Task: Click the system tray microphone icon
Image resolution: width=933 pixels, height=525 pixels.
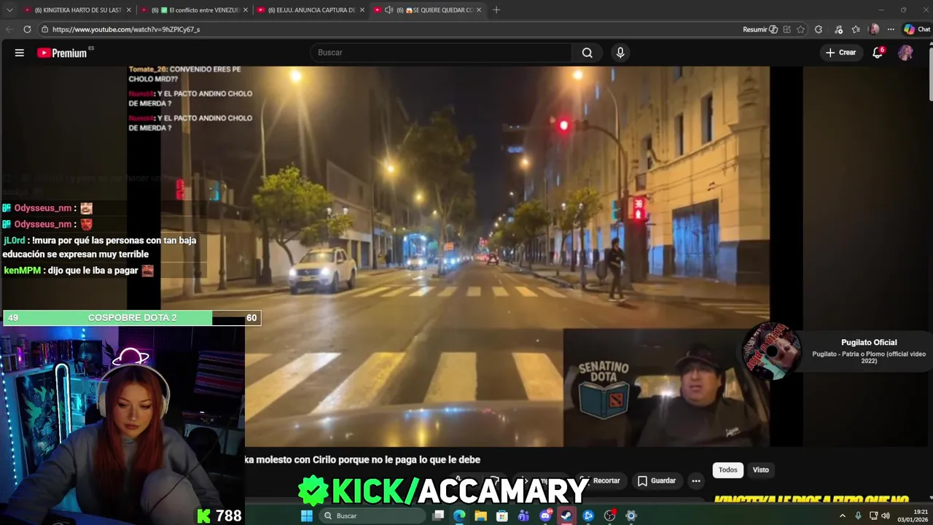Action: (858, 516)
